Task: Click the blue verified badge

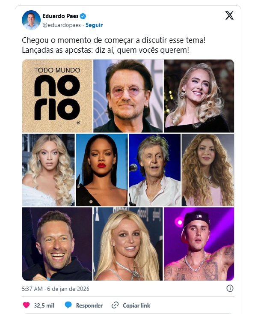Action: pos(83,16)
